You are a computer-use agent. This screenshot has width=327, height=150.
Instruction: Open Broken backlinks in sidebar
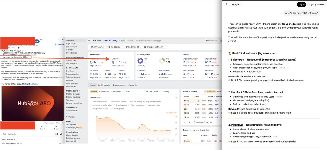pyautogui.click(x=73, y=74)
